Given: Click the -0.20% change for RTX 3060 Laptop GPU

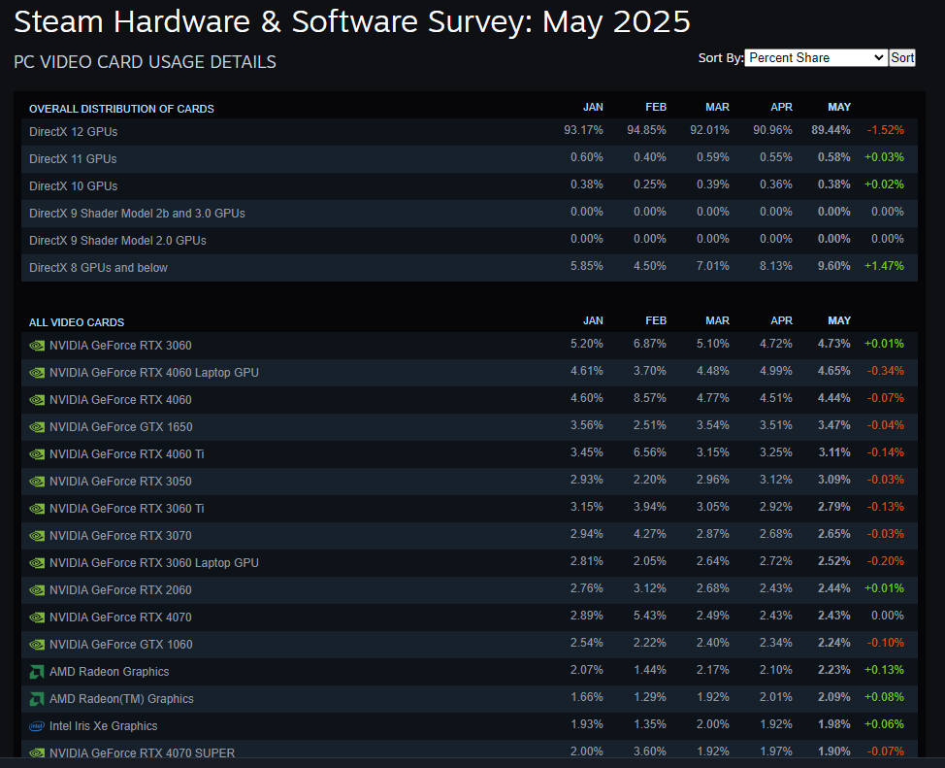Looking at the screenshot, I should pos(886,561).
